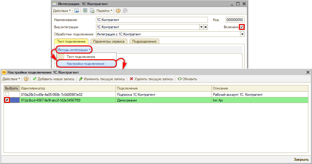Click the help icon in integration toolbar
This screenshot has width=312, height=164.
pos(118,11)
